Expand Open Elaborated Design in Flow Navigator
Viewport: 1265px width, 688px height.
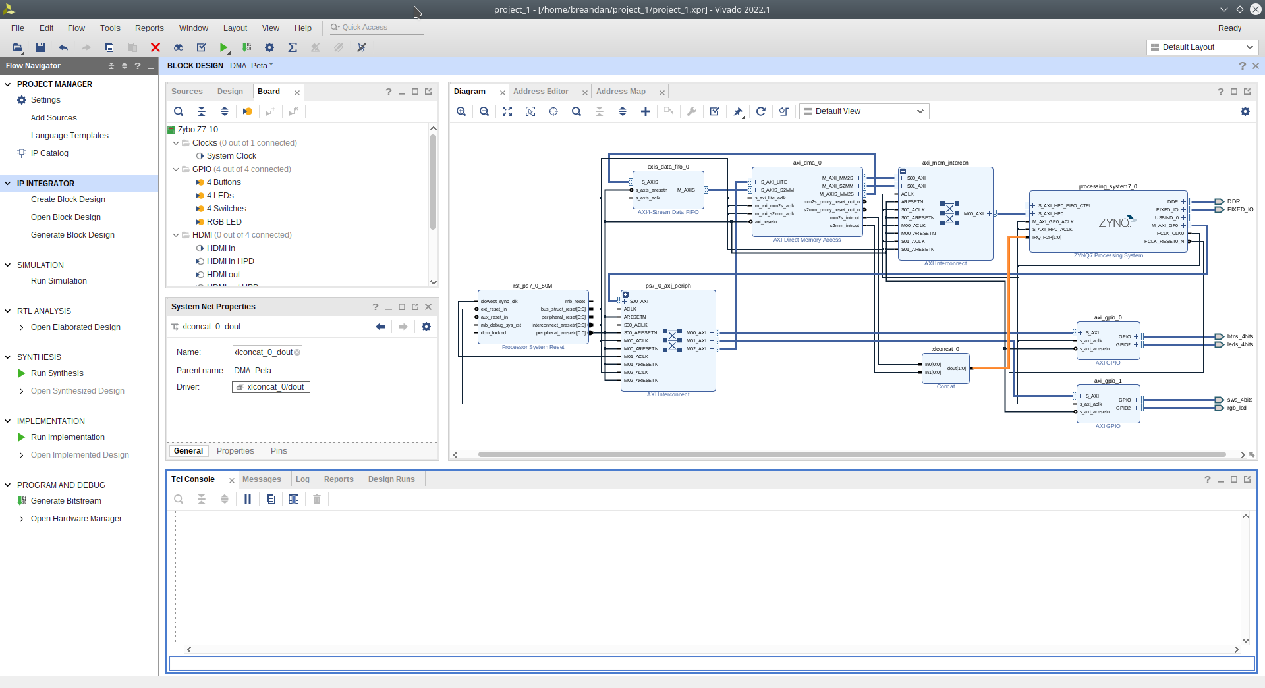click(x=22, y=327)
